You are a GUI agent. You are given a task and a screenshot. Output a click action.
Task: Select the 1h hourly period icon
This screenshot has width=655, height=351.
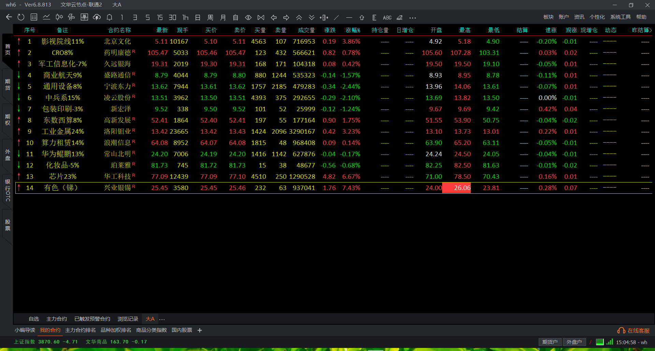[x=185, y=17]
